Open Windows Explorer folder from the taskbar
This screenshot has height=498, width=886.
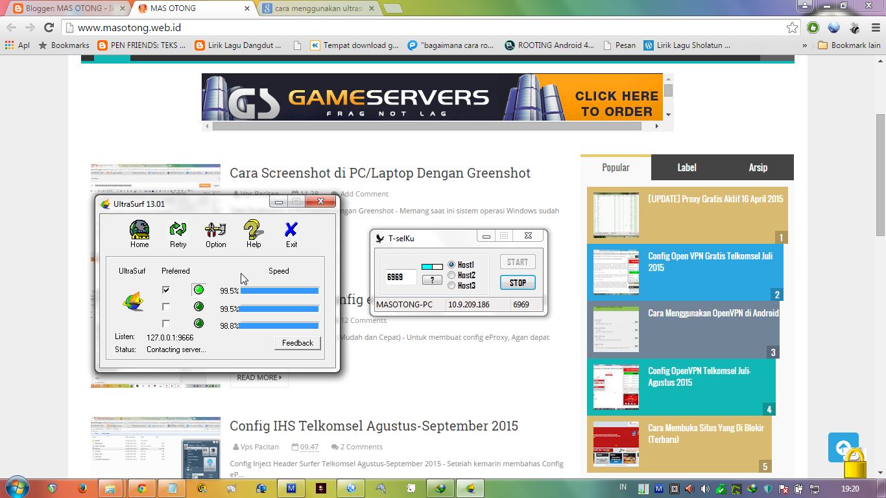(111, 488)
